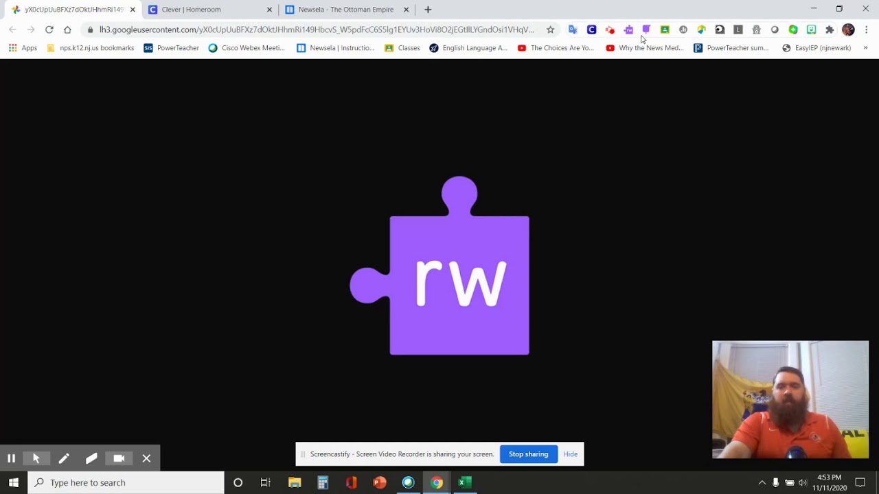Open PowerPoint from the taskbar
The width and height of the screenshot is (879, 494).
380,482
